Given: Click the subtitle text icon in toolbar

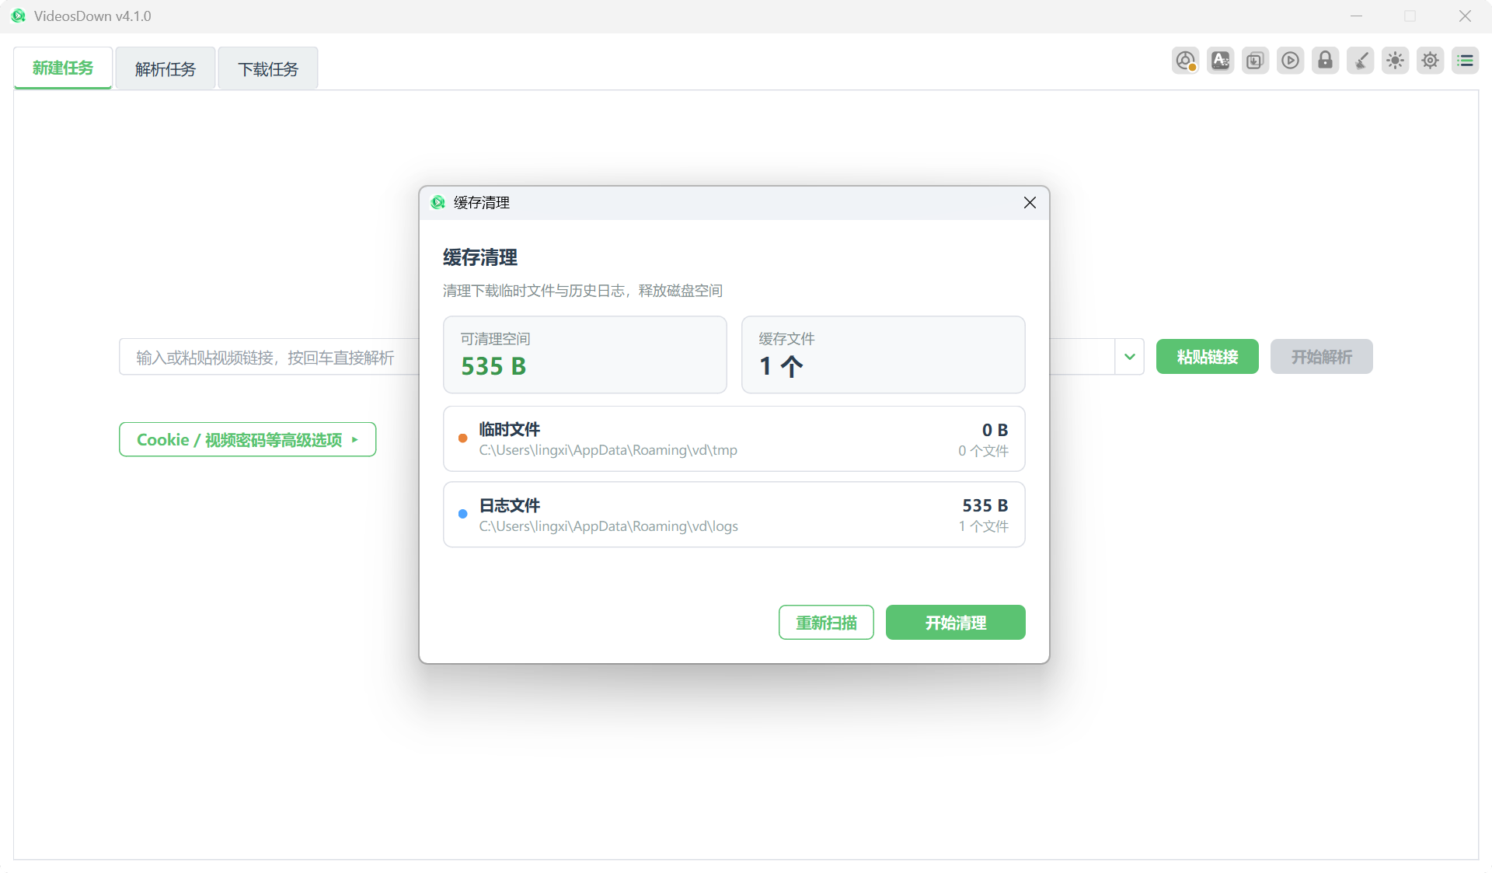Looking at the screenshot, I should (1220, 61).
